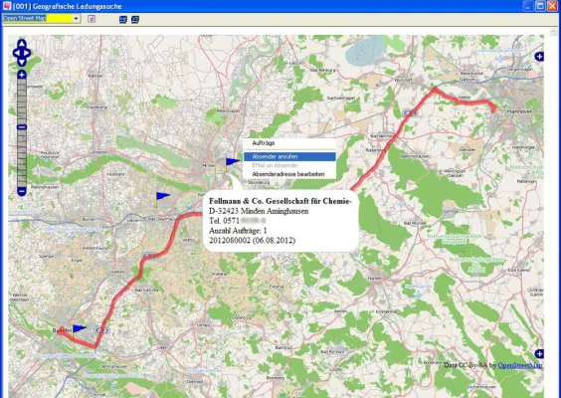The image size is (561, 398).
Task: Click the order entry 2012080002 (06.08.2012)
Action: point(253,240)
